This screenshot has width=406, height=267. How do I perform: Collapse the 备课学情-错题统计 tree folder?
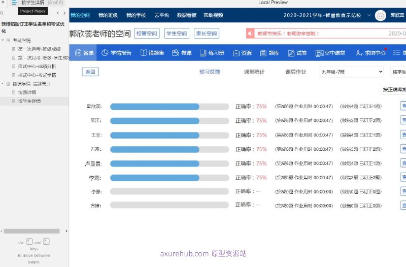point(3,83)
